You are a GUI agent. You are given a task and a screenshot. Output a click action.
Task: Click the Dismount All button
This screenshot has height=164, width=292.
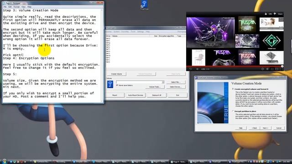click(156, 95)
